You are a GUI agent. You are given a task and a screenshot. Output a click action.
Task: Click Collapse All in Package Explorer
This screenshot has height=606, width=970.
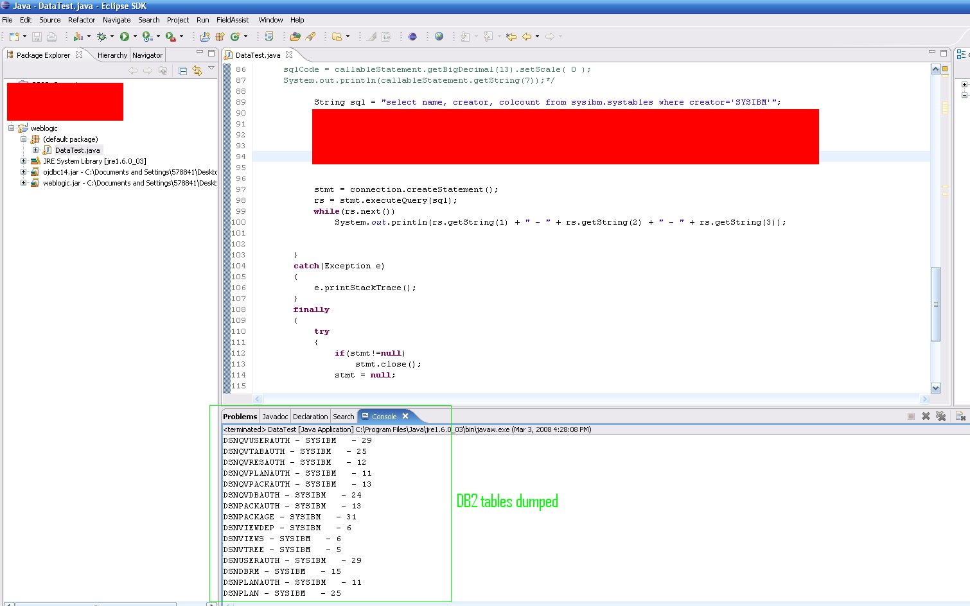point(182,71)
